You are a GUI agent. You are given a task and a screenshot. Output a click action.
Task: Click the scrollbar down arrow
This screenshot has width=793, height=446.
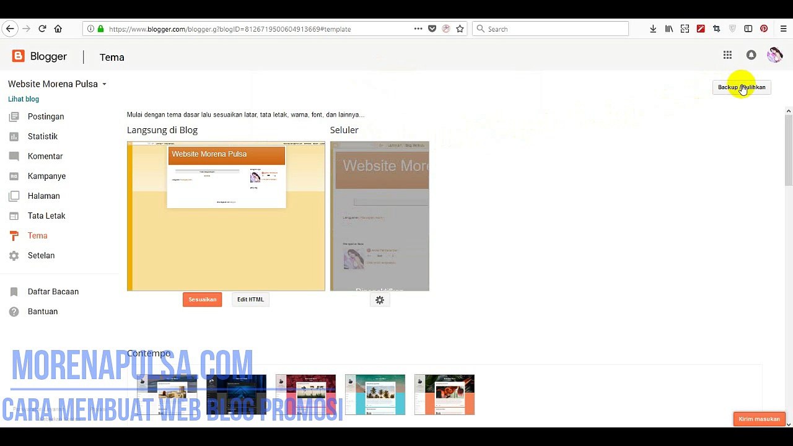coord(789,424)
